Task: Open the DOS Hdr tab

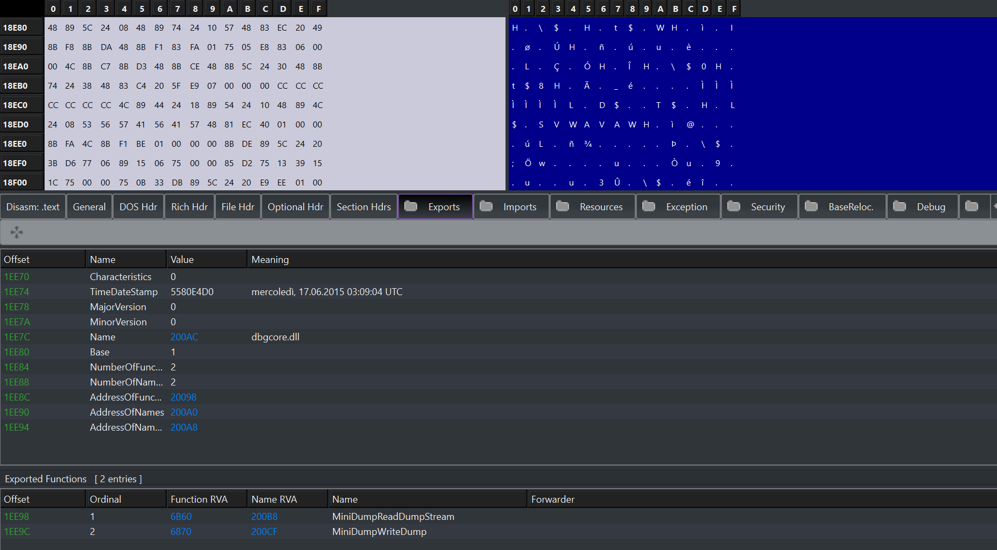Action: coord(138,207)
